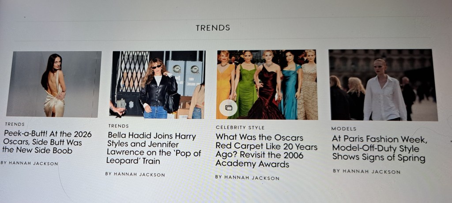Click Hannah Jackson byline under Bella Hadid article
This screenshot has width=452, height=203.
pos(135,174)
